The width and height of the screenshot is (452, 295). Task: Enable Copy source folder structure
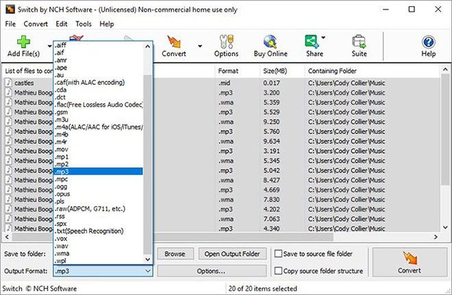click(x=279, y=271)
